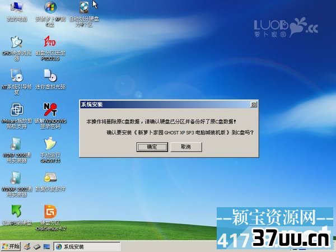Open the 开始 start menu
Image resolution: width=336 pixels, height=252 pixels.
point(10,246)
